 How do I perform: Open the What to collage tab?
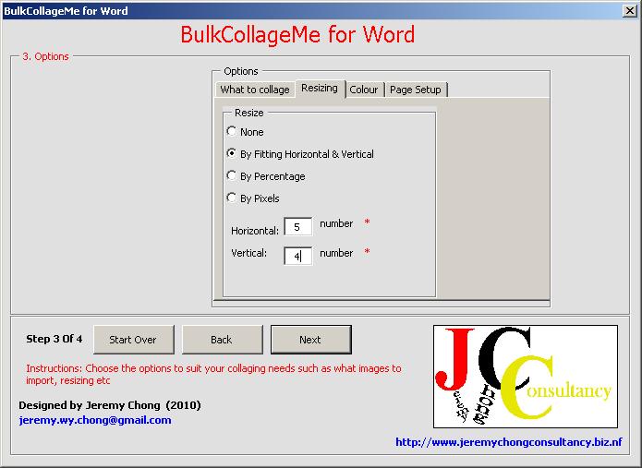[255, 90]
